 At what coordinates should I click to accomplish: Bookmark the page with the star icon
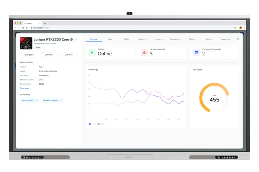click(x=235, y=28)
